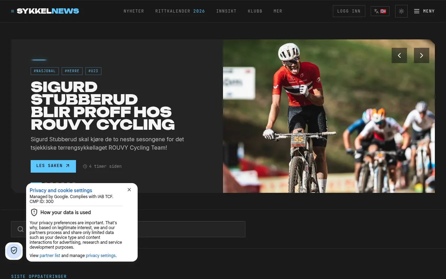Go to RITTKALENDER 2026

(x=180, y=11)
